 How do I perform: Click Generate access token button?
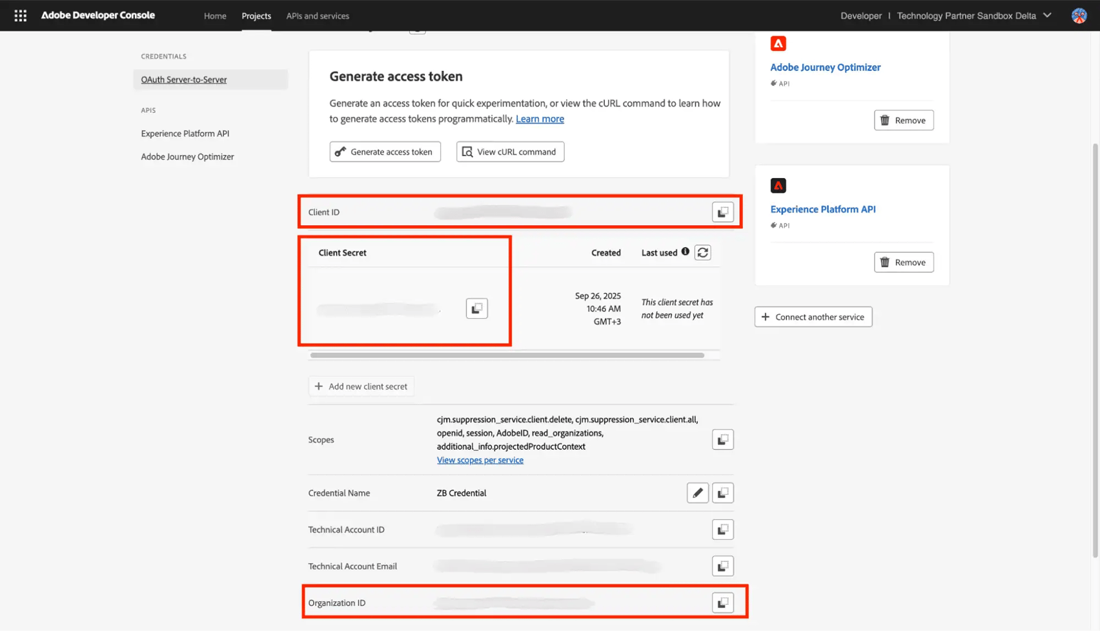click(385, 152)
